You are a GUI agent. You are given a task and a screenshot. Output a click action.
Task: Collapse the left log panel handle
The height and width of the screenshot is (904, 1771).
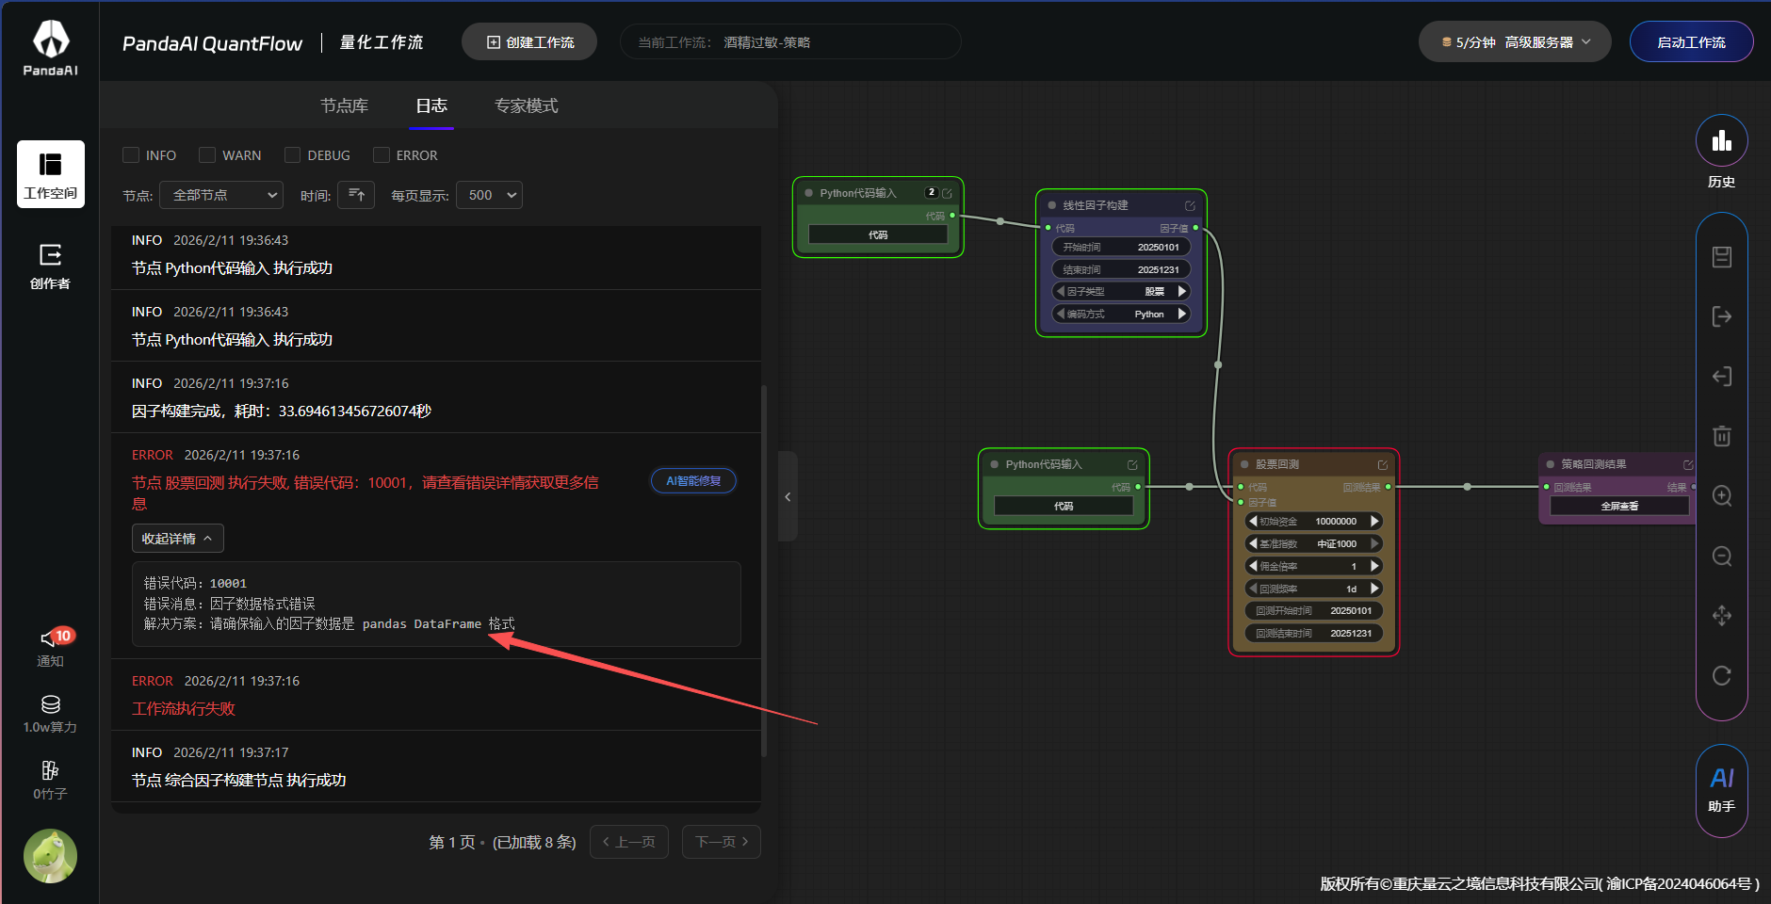click(788, 496)
